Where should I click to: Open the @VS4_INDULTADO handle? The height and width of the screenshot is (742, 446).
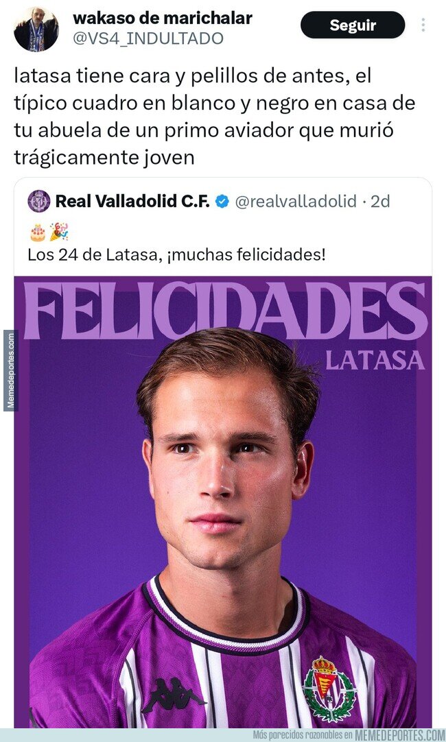click(x=148, y=39)
